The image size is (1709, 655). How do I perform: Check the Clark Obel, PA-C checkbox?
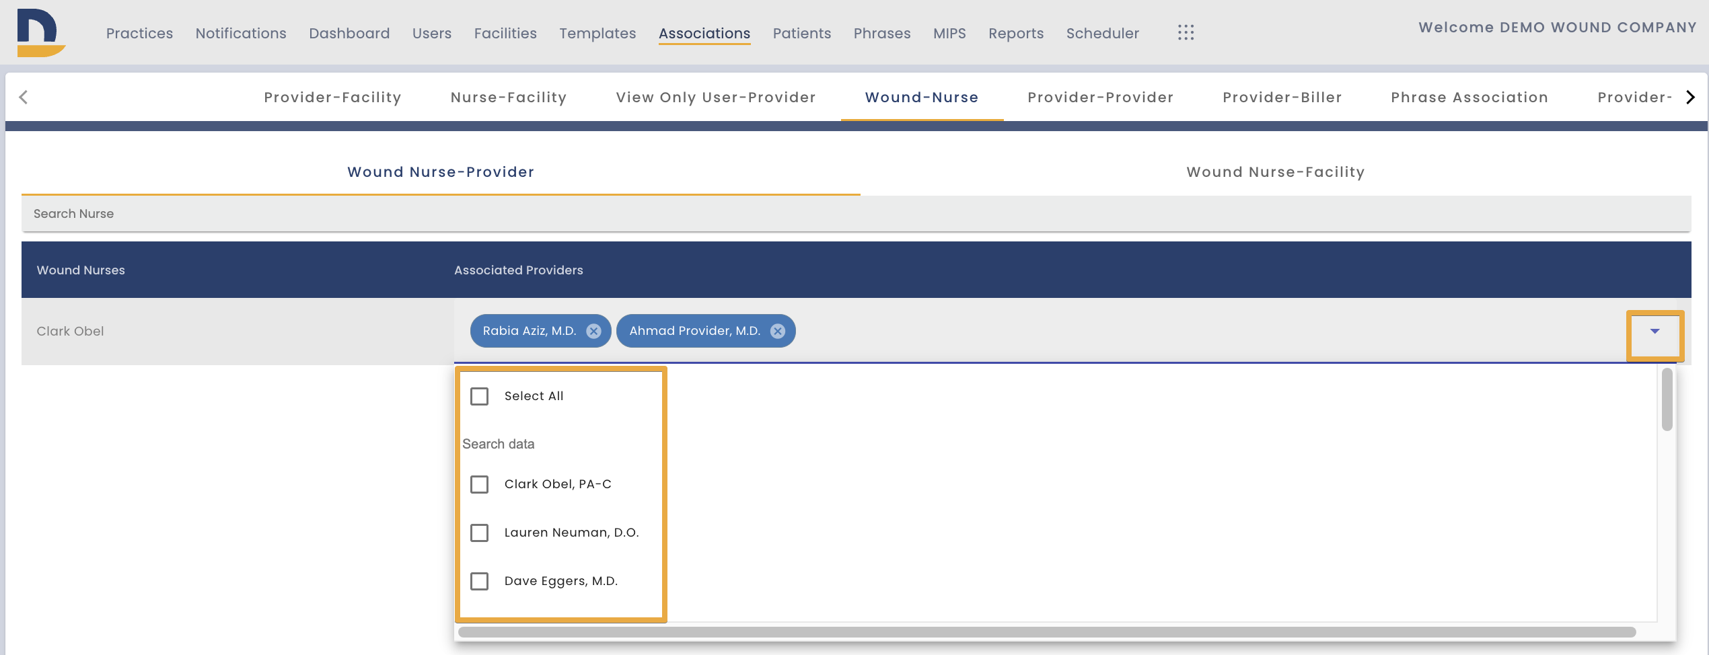(x=480, y=484)
